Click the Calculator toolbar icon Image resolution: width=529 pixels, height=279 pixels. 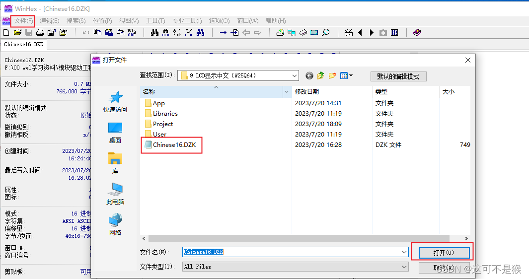tap(314, 32)
